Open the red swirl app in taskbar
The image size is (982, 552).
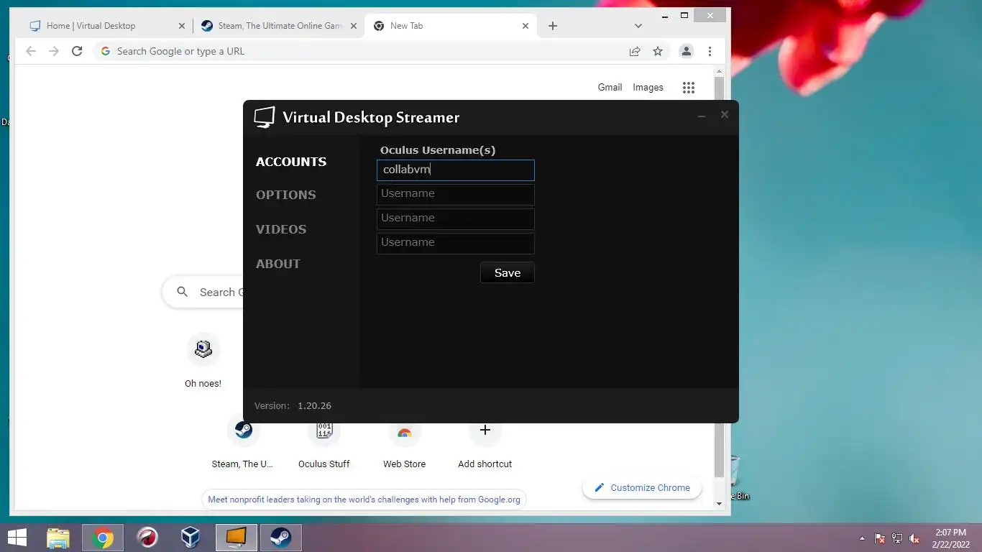tap(147, 538)
